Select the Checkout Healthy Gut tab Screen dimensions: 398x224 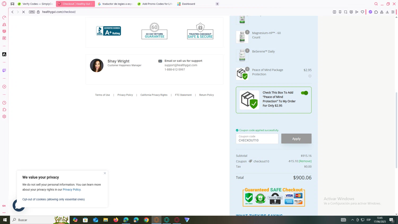(x=75, y=4)
